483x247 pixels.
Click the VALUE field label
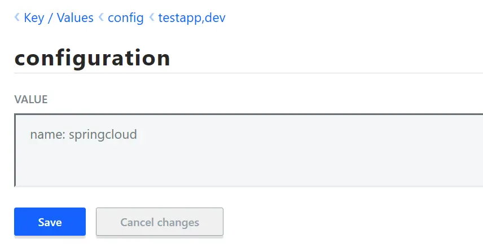tap(31, 99)
